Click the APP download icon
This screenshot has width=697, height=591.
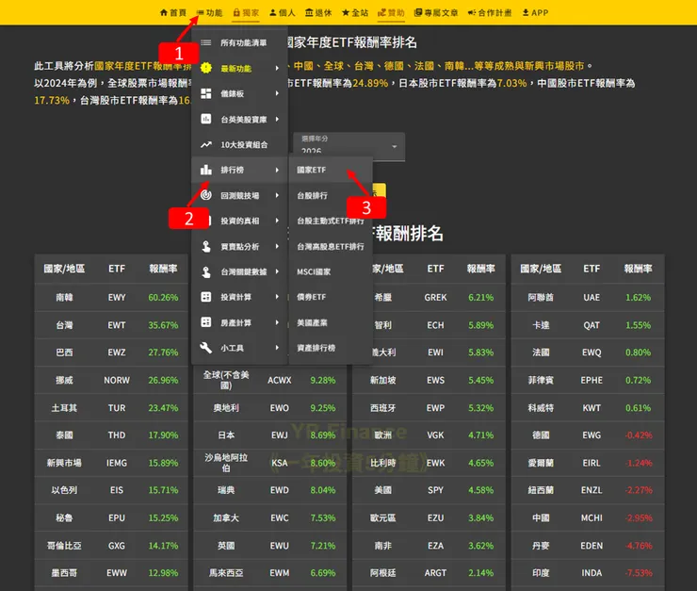pyautogui.click(x=526, y=12)
